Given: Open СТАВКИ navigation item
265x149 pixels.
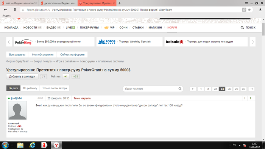Looking at the screenshot, I should (x=138, y=28).
